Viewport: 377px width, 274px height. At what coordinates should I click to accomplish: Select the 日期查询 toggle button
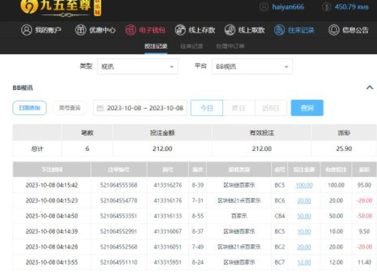pyautogui.click(x=29, y=108)
